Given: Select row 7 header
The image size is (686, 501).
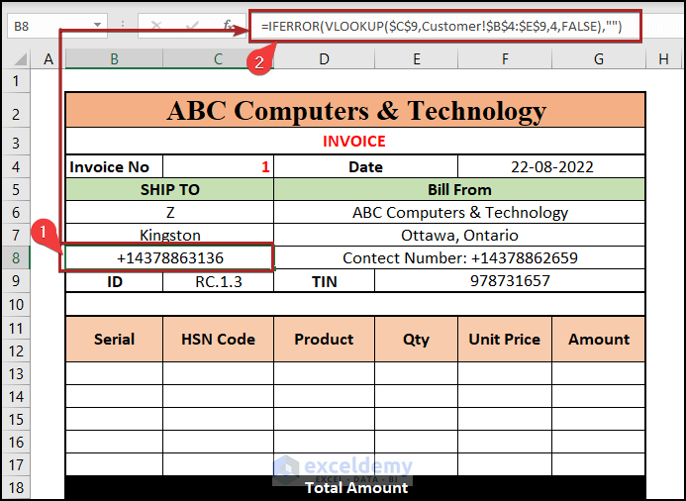Looking at the screenshot, I should pyautogui.click(x=16, y=235).
